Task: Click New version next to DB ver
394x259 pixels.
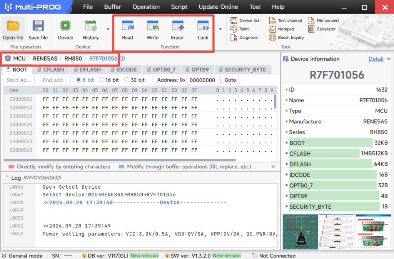Action: coord(144,256)
